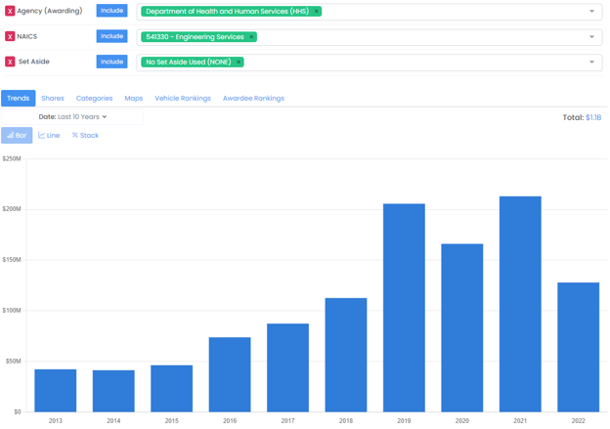Click the $250M axis label
Screen dimensions: 610x429
pyautogui.click(x=12, y=158)
